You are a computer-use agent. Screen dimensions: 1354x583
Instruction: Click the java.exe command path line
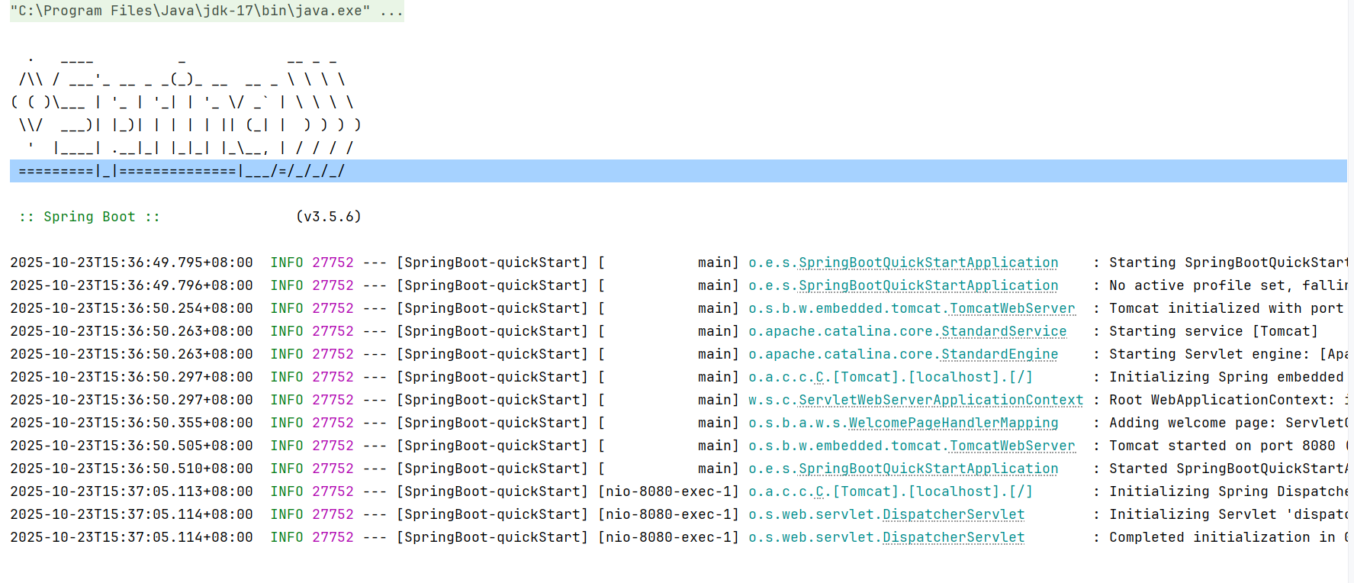(207, 11)
